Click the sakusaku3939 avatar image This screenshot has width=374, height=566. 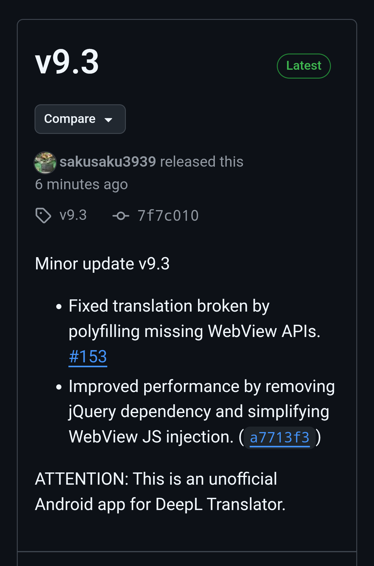[45, 162]
